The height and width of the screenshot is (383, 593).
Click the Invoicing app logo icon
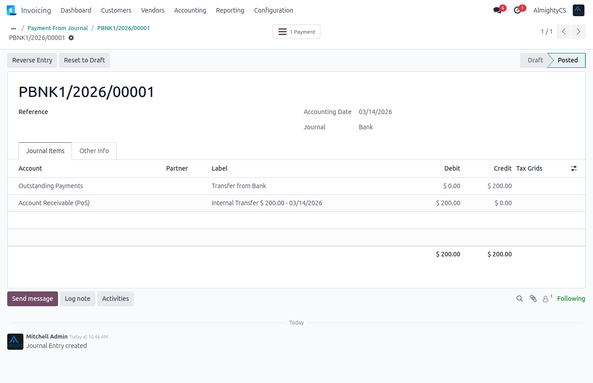(11, 10)
